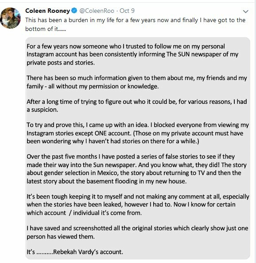Visit the @ColeenRoo handle link
This screenshot has width=256, height=263.
point(97,11)
